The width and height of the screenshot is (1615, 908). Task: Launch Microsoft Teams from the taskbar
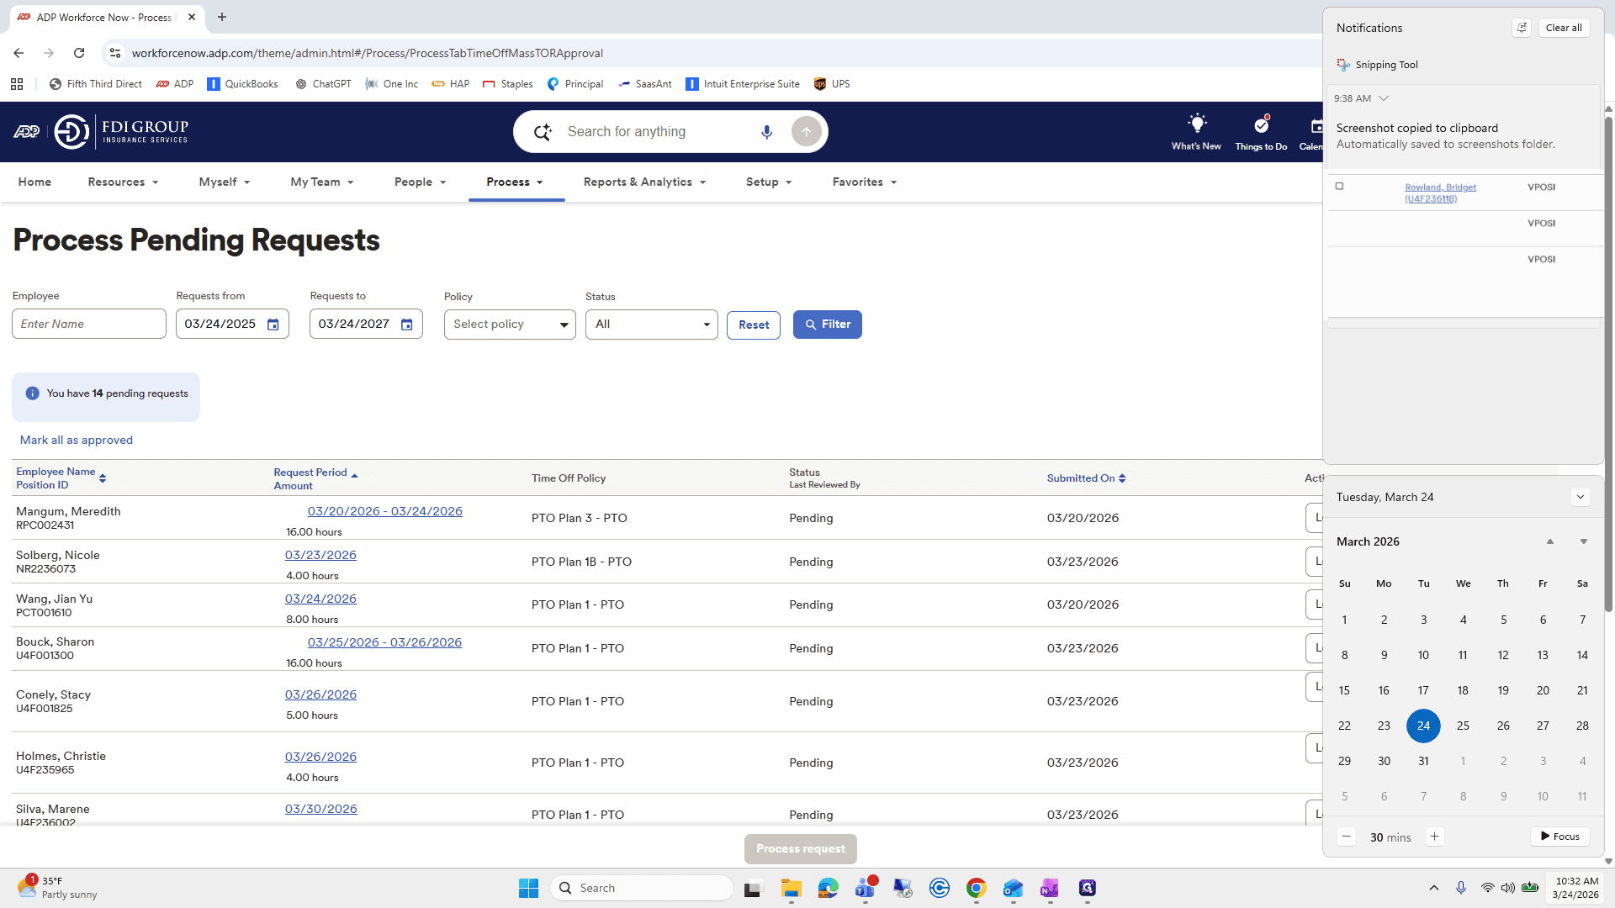tap(865, 888)
